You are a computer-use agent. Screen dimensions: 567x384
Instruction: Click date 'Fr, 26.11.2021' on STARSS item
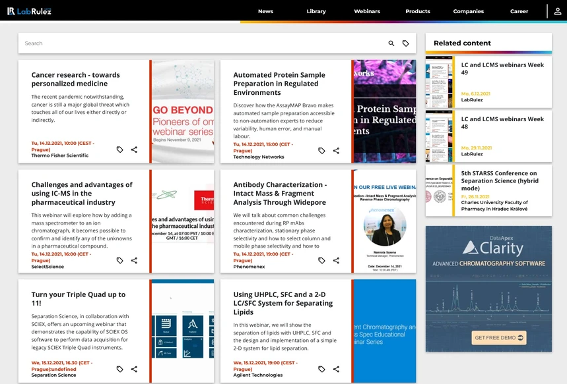pos(475,197)
